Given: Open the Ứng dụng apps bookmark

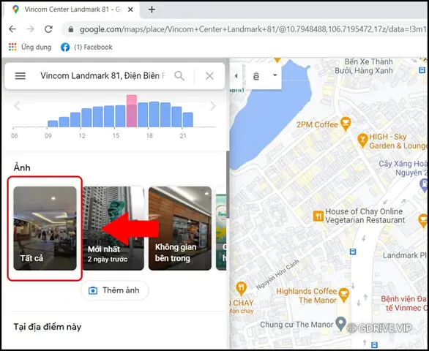Looking at the screenshot, I should [30, 47].
